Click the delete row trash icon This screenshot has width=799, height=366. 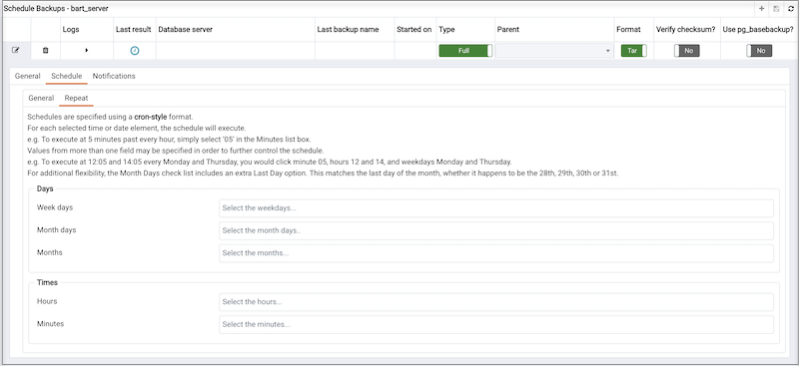point(45,51)
